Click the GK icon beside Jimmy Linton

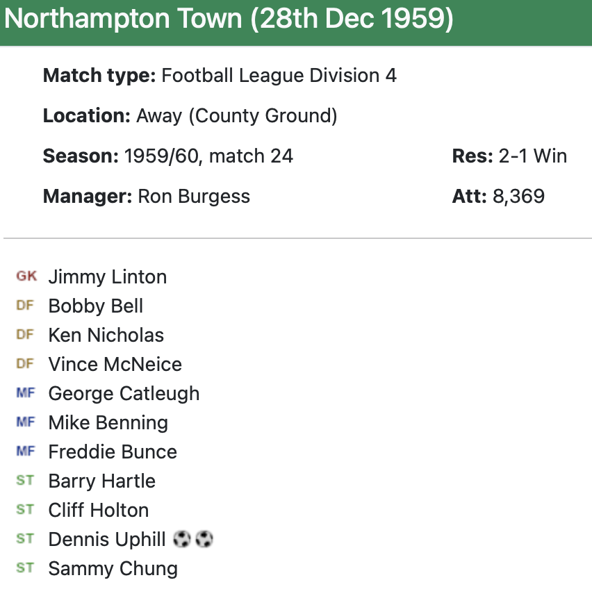(26, 276)
